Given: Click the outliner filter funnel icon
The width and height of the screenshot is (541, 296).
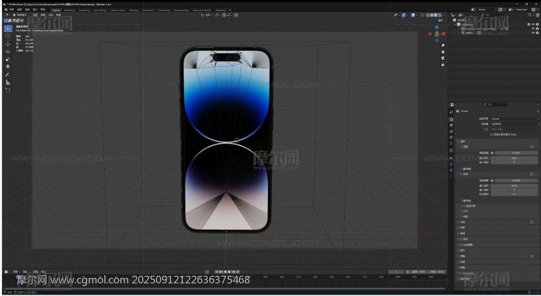Looking at the screenshot, I should click(x=530, y=15).
